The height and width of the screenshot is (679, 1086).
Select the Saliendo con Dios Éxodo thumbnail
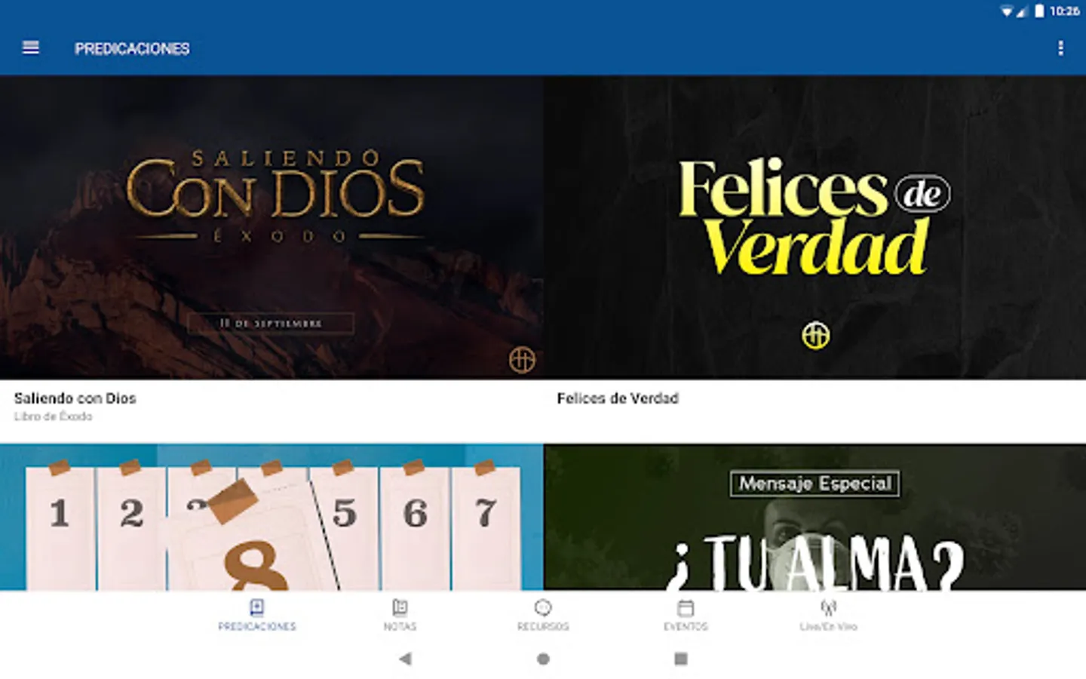pyautogui.click(x=271, y=227)
